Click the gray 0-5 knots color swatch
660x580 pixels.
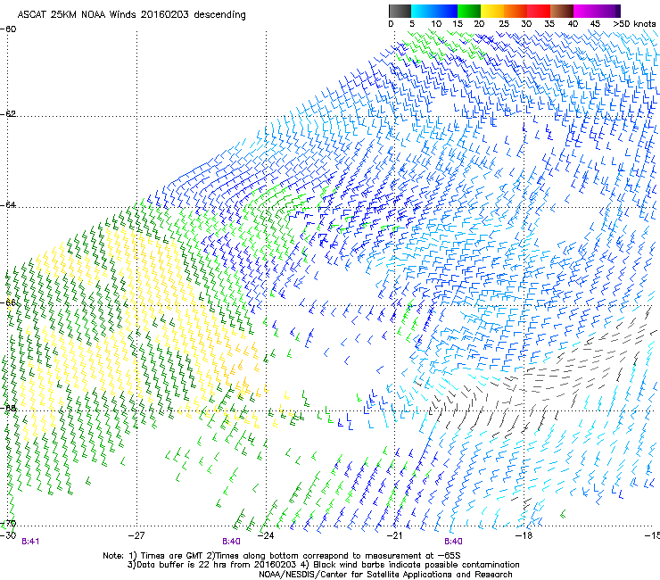point(400,11)
